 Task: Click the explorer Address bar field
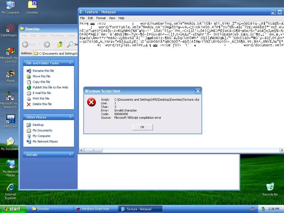(55, 54)
